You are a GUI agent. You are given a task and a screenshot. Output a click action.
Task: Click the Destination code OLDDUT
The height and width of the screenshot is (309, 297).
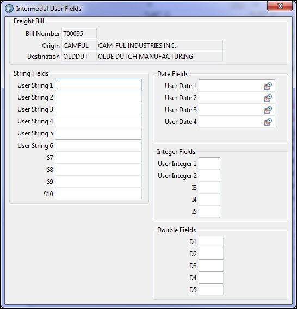tap(79, 57)
